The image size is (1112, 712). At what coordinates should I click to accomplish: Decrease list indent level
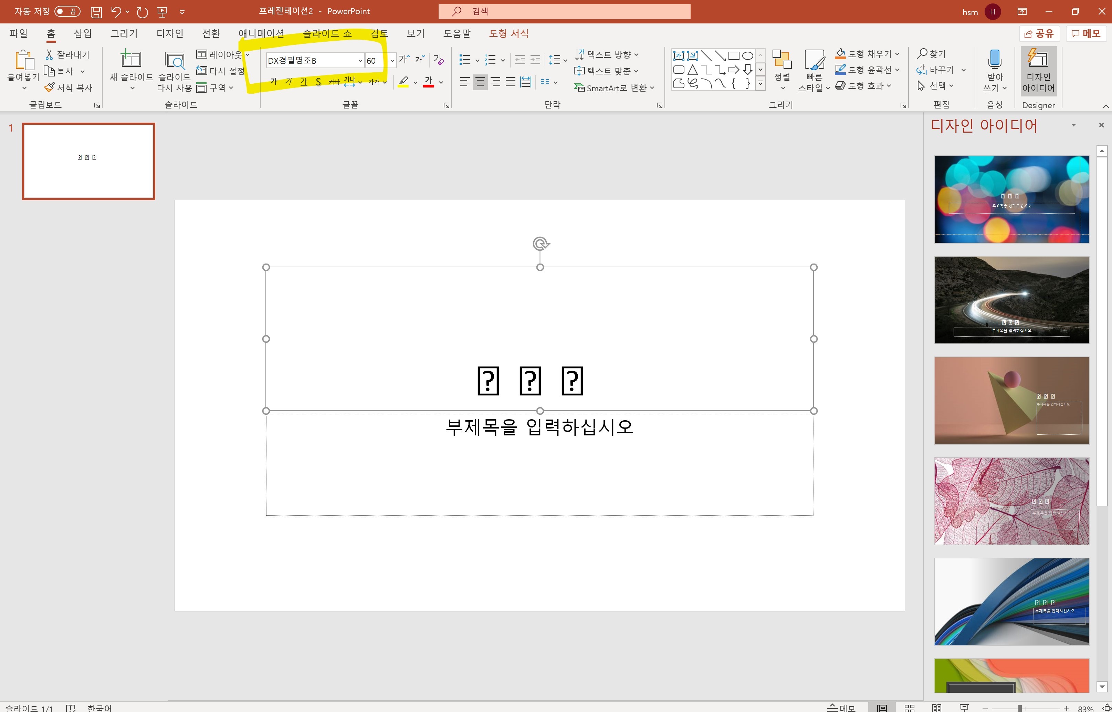coord(520,60)
